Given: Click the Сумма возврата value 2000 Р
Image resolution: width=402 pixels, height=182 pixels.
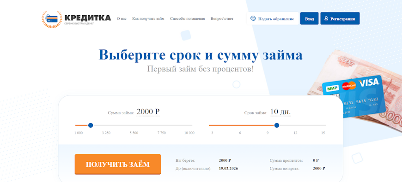Looking at the screenshot, I should 319,169.
